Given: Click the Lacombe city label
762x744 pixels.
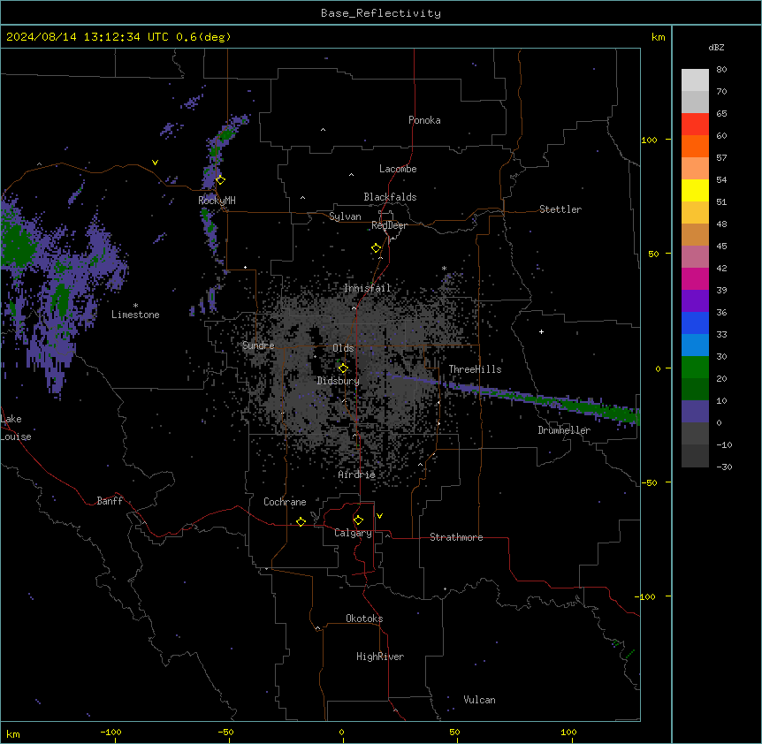Looking at the screenshot, I should point(398,169).
